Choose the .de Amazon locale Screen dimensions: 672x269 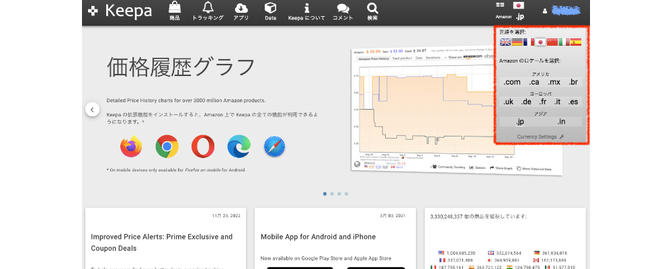[x=526, y=102]
